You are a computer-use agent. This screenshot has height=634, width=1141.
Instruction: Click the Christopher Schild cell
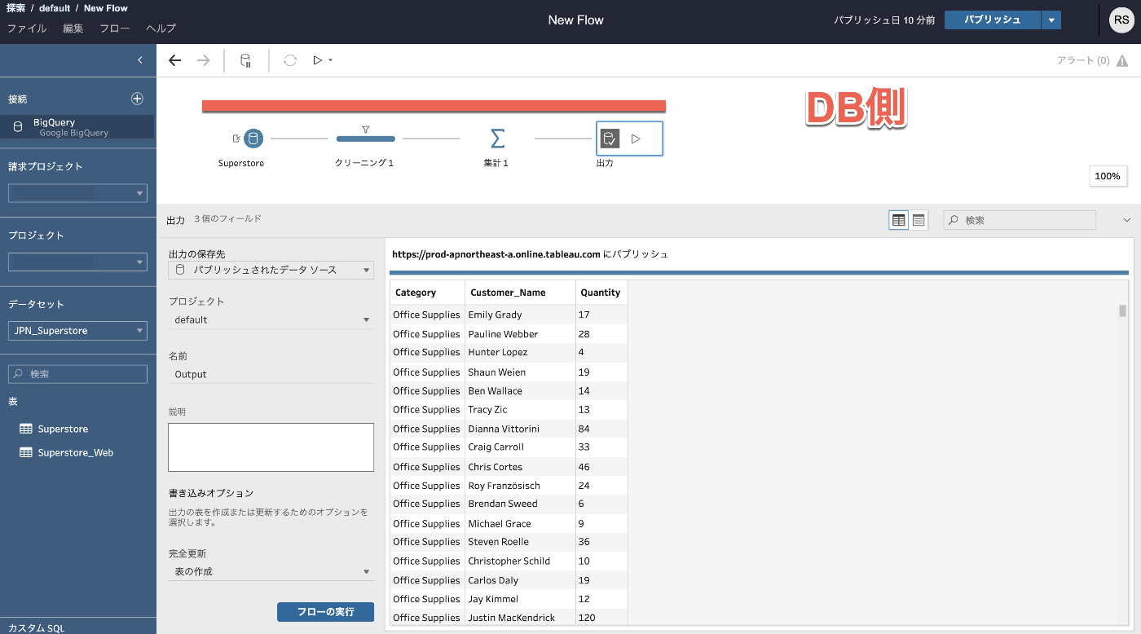[x=520, y=561]
